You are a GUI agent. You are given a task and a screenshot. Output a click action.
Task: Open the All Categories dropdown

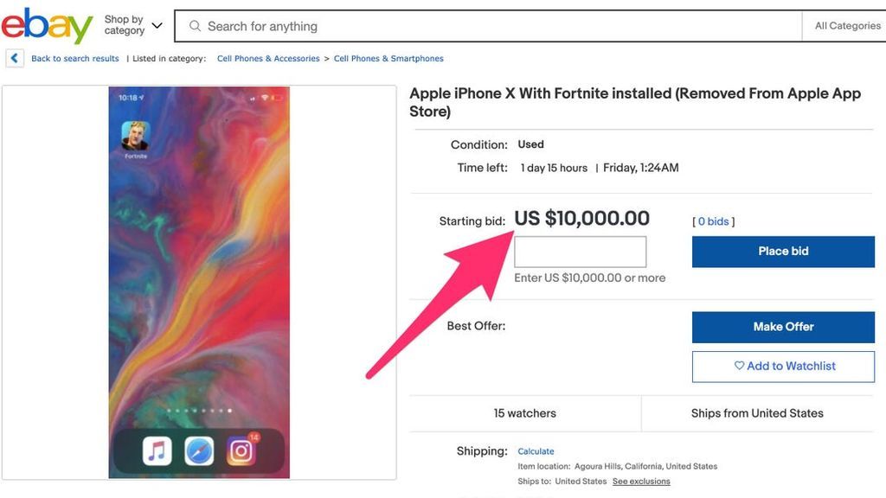(847, 26)
